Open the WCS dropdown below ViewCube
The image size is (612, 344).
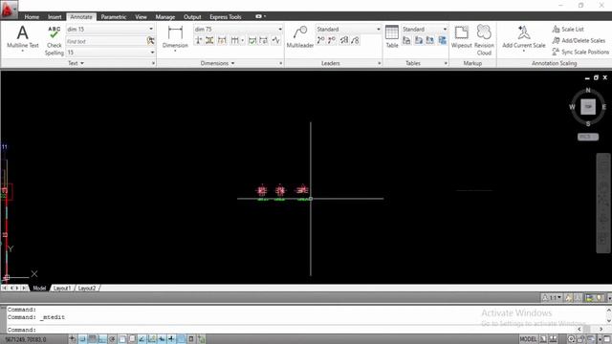pos(588,137)
